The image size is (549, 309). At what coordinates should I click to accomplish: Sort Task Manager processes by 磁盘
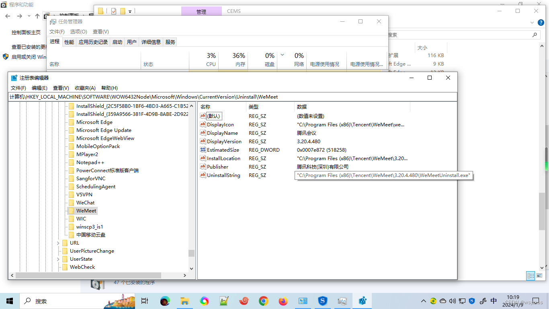[x=262, y=60]
